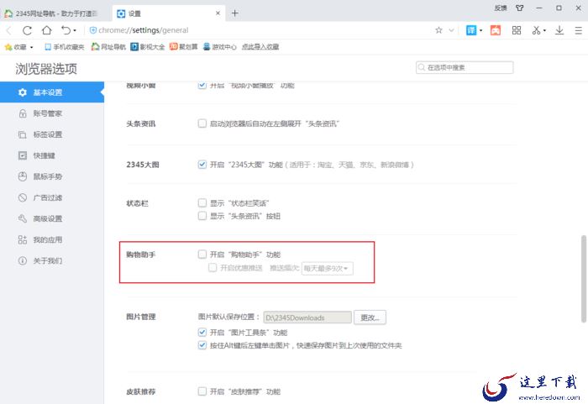The image size is (588, 404).
Task: Expand the address bar history chevron
Action: click(x=452, y=30)
